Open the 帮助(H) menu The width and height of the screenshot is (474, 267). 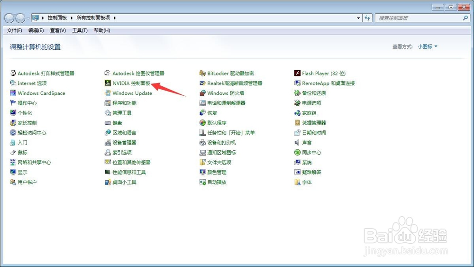[102, 30]
